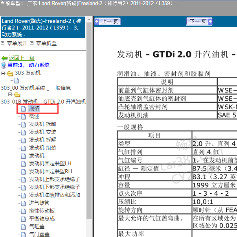
Task: Click the page icon beside 发动机上部支承绝缘子
Action: pyautogui.click(x=24, y=180)
